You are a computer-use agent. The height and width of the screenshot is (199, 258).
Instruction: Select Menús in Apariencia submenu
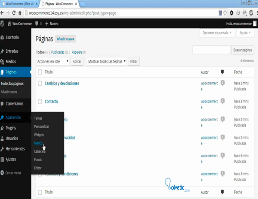(x=38, y=143)
